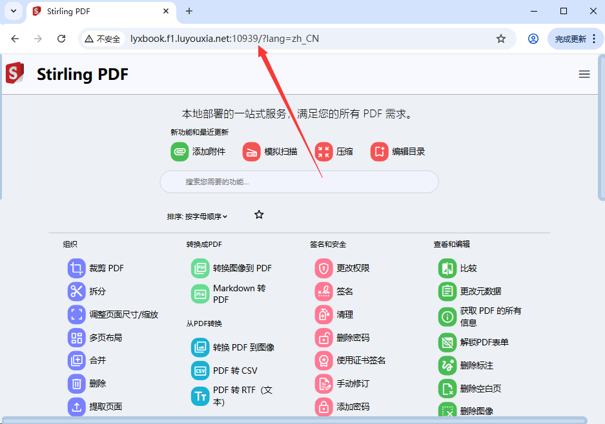Open the Change permissions (更改权限) shield icon
This screenshot has width=605, height=424.
(x=323, y=268)
